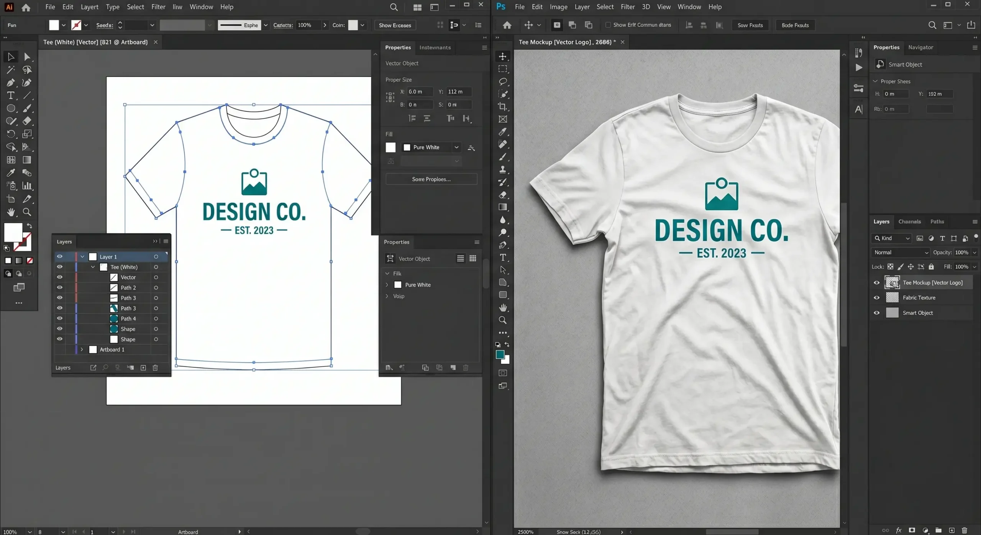Expand the Vosp section in lower Properties
The width and height of the screenshot is (981, 535).
coord(387,296)
